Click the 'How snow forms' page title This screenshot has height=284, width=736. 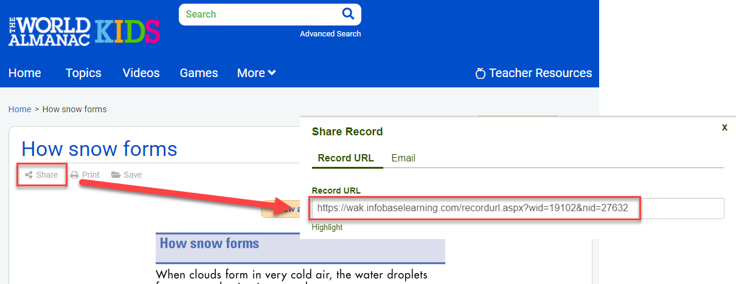click(99, 149)
